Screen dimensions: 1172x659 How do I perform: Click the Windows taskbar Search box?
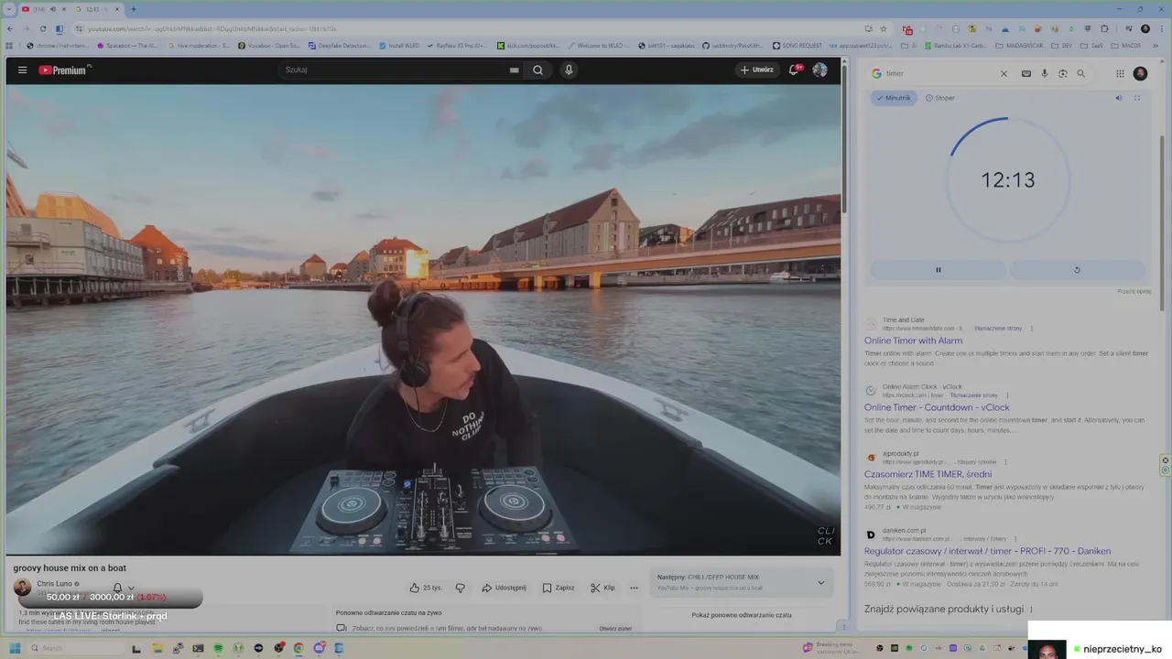[76, 648]
